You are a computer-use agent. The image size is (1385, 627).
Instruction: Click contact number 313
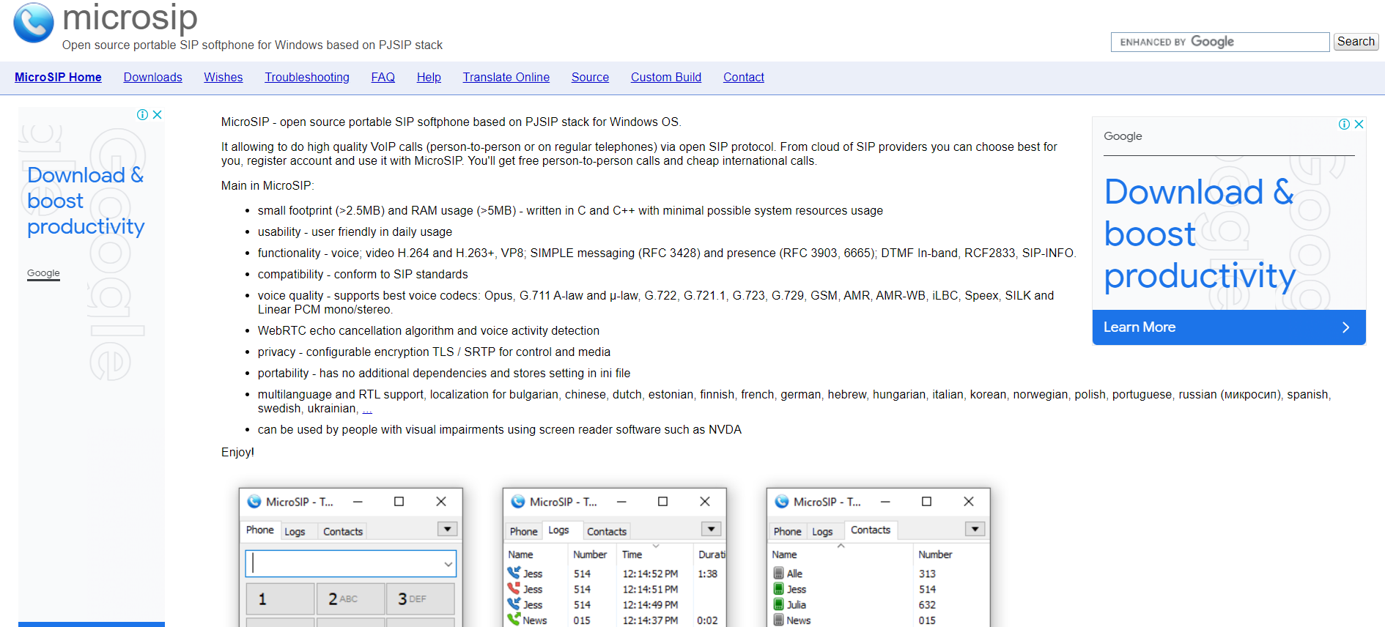click(927, 574)
